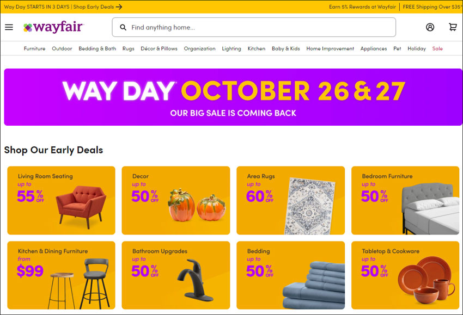The height and width of the screenshot is (315, 463).
Task: Select the Home Improvement menu item
Action: (x=330, y=48)
